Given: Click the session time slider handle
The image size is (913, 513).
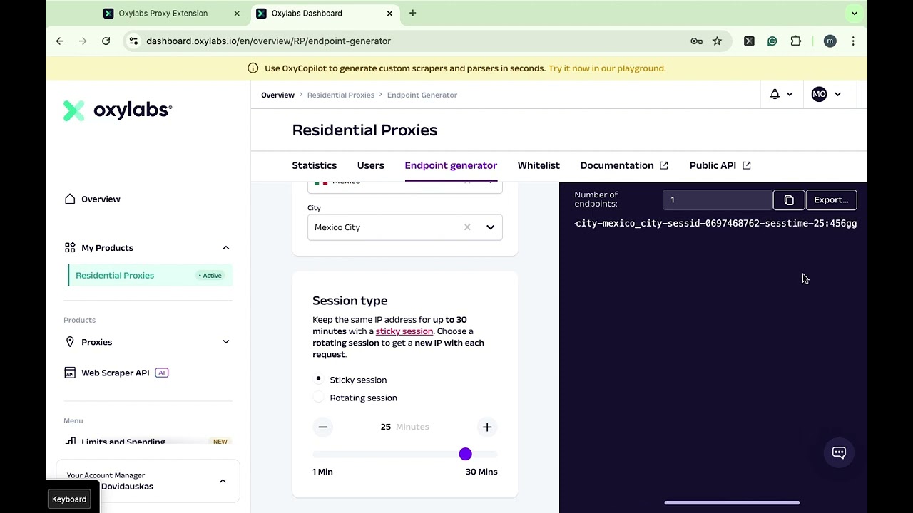Looking at the screenshot, I should point(465,454).
